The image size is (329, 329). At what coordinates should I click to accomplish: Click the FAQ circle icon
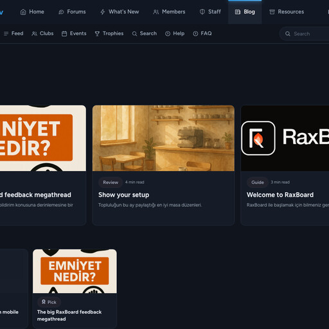tap(195, 33)
